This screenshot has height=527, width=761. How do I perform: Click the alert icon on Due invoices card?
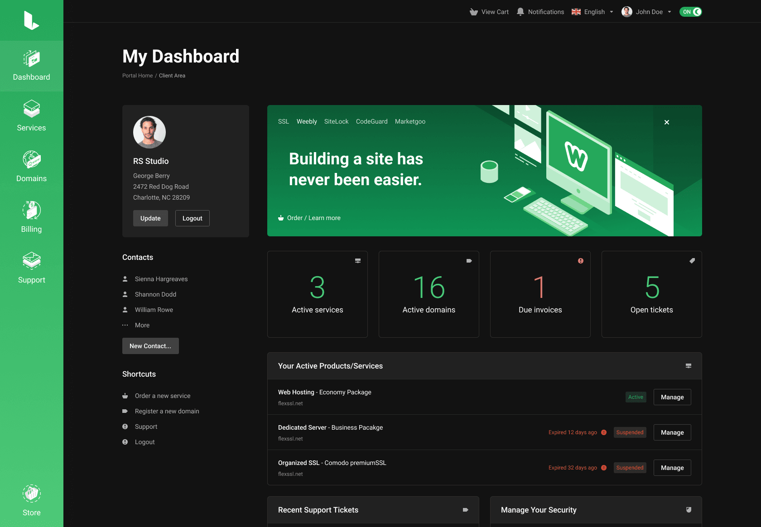coord(580,261)
